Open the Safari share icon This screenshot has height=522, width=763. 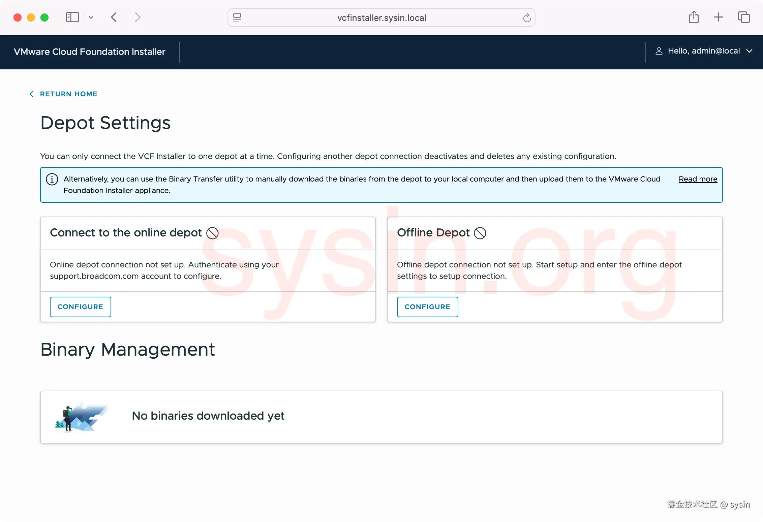pyautogui.click(x=694, y=17)
